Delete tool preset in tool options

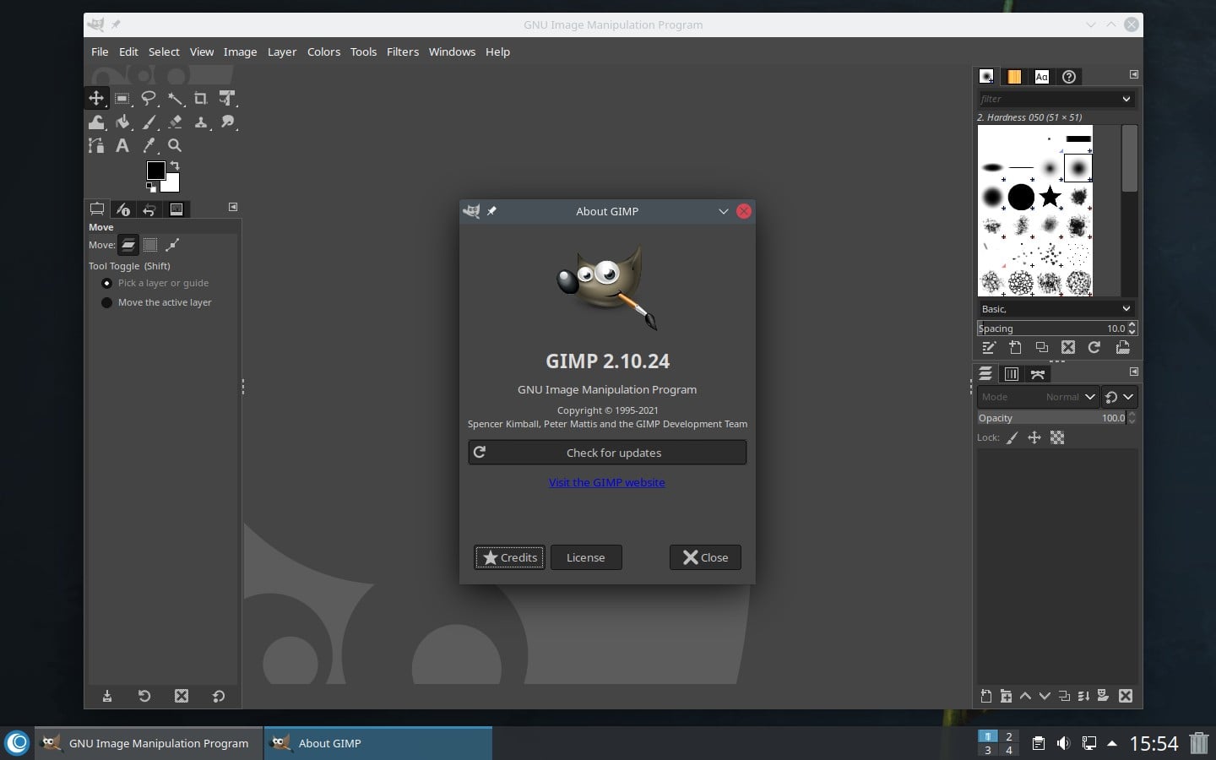[x=182, y=696]
